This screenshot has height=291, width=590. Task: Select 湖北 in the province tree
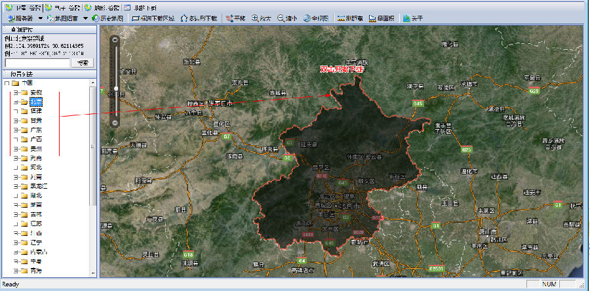tap(36, 195)
